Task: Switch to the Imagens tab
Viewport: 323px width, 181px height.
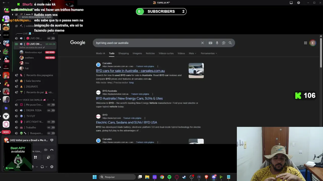Action: tap(137, 53)
